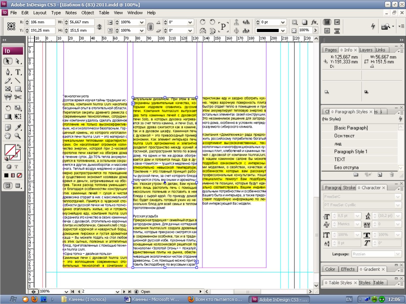Switch to the Effects panel tab

[x=348, y=269]
